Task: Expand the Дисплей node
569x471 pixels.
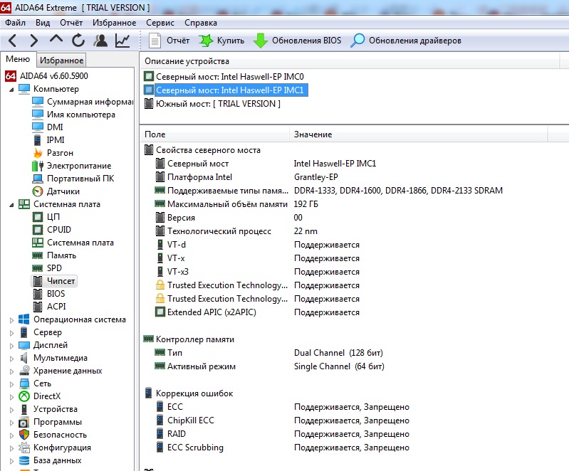Action: (x=11, y=346)
